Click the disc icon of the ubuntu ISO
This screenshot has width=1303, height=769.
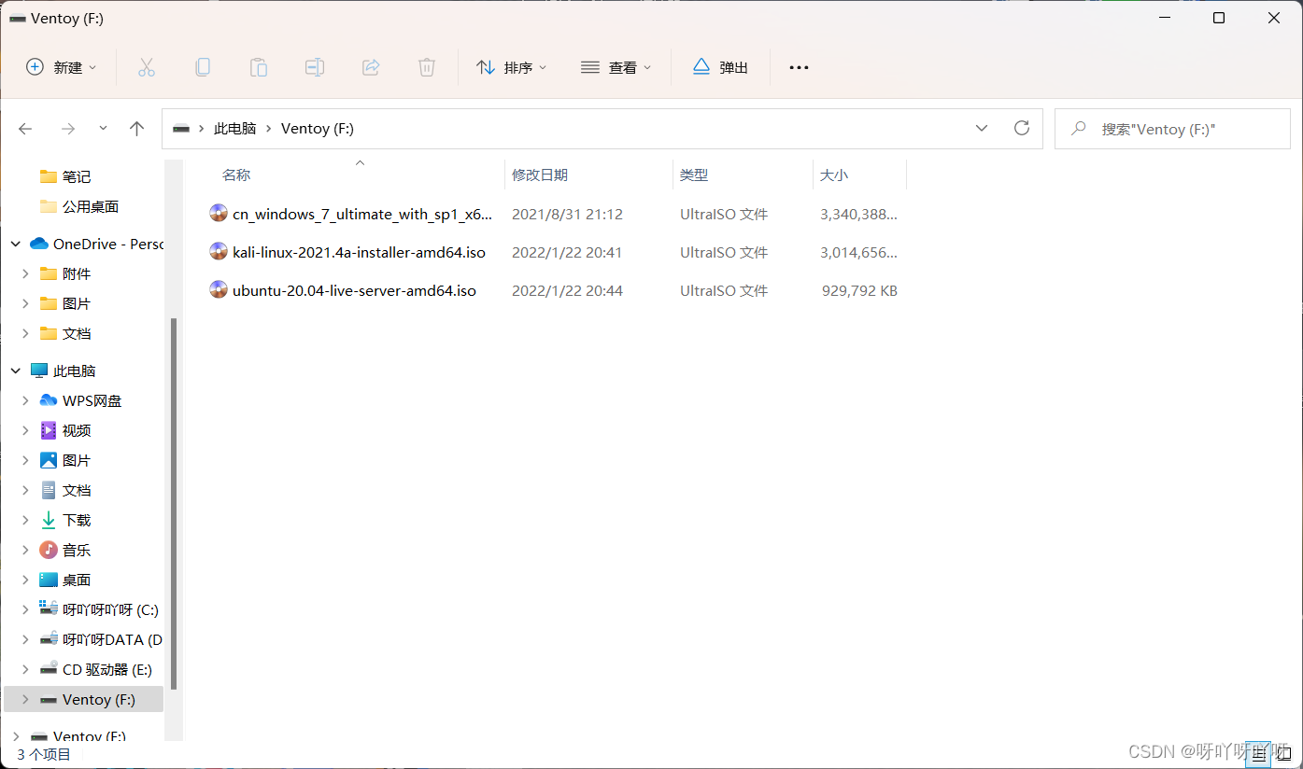pos(219,290)
